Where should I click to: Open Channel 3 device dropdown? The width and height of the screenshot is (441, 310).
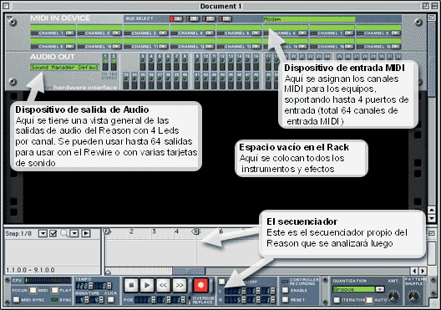[x=163, y=33]
